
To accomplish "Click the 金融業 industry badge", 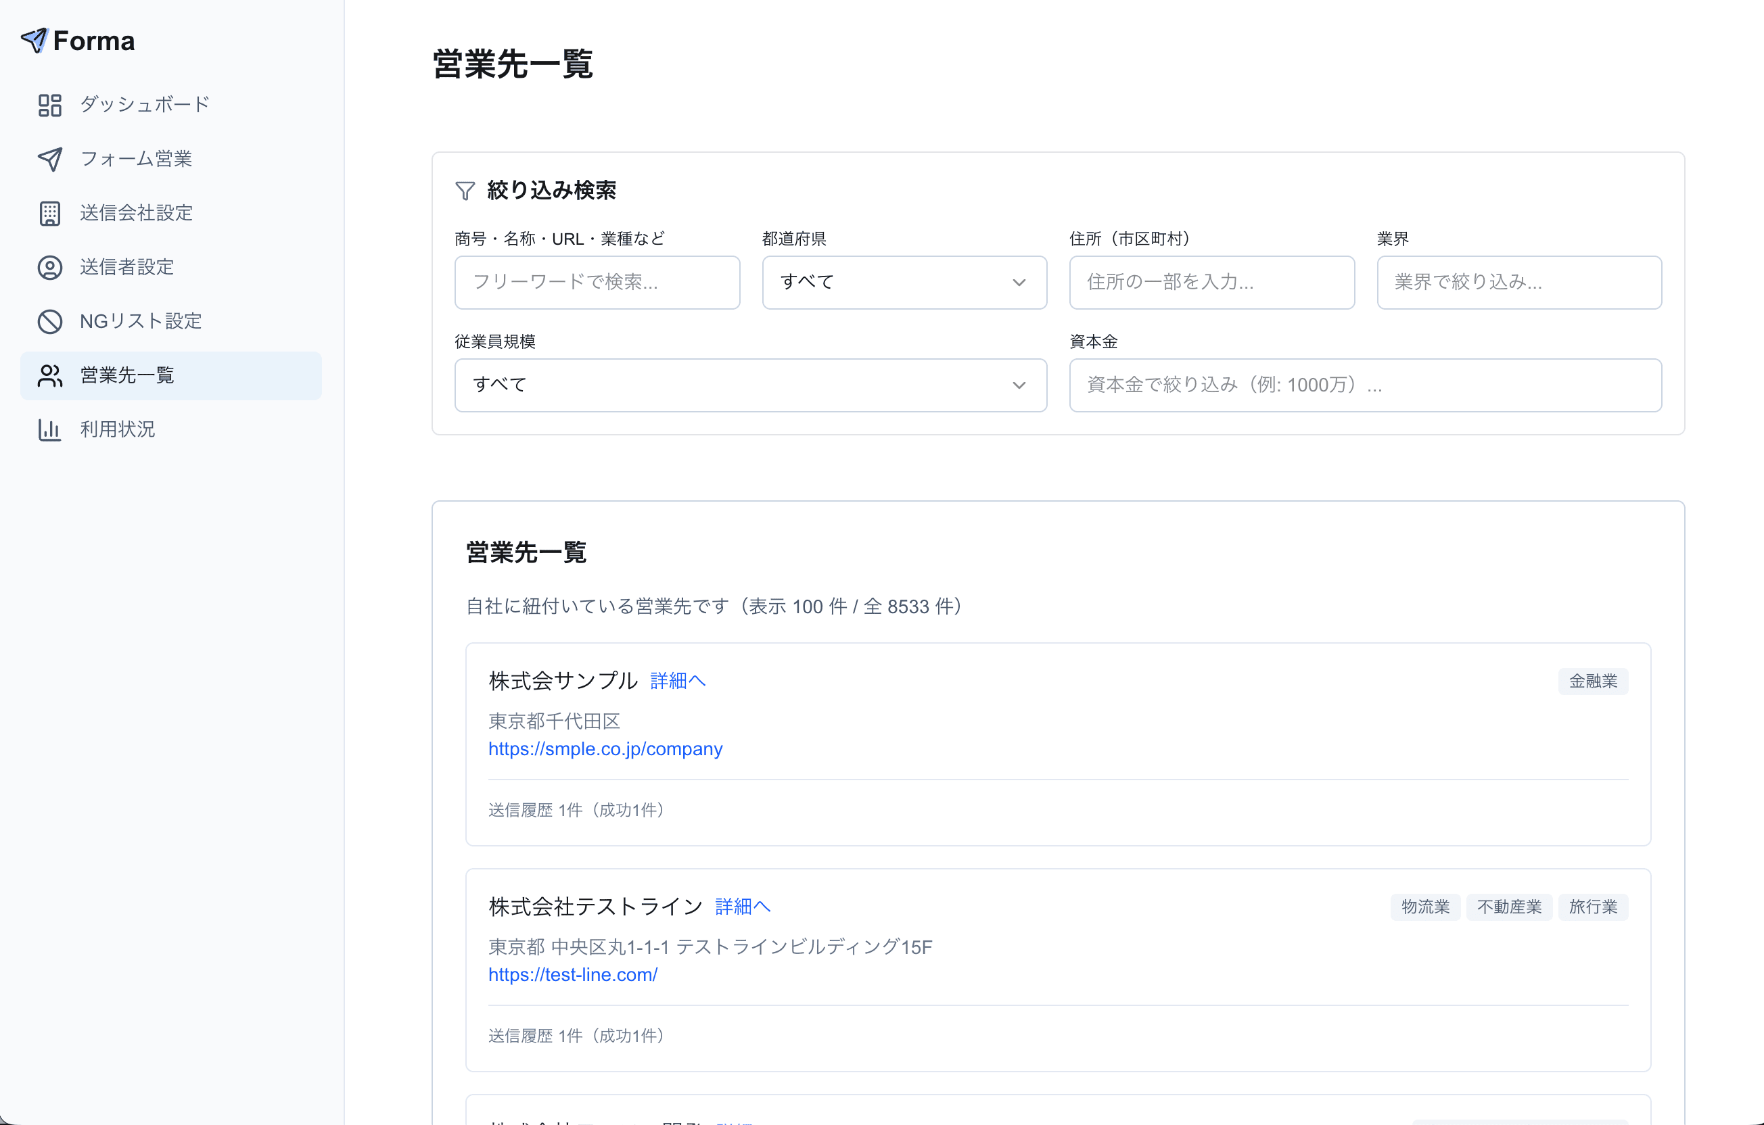I will point(1593,680).
